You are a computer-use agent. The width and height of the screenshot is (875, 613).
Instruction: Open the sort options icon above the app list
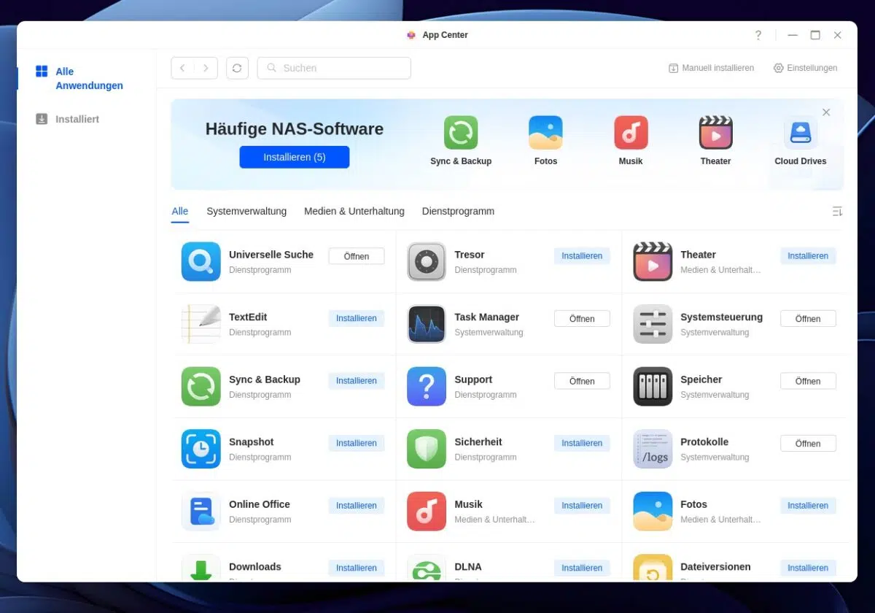837,211
